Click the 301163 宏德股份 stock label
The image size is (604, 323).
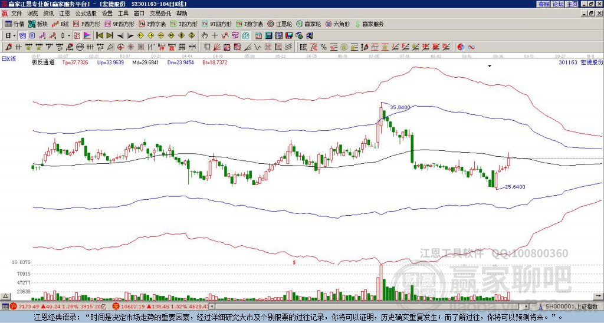(x=581, y=62)
